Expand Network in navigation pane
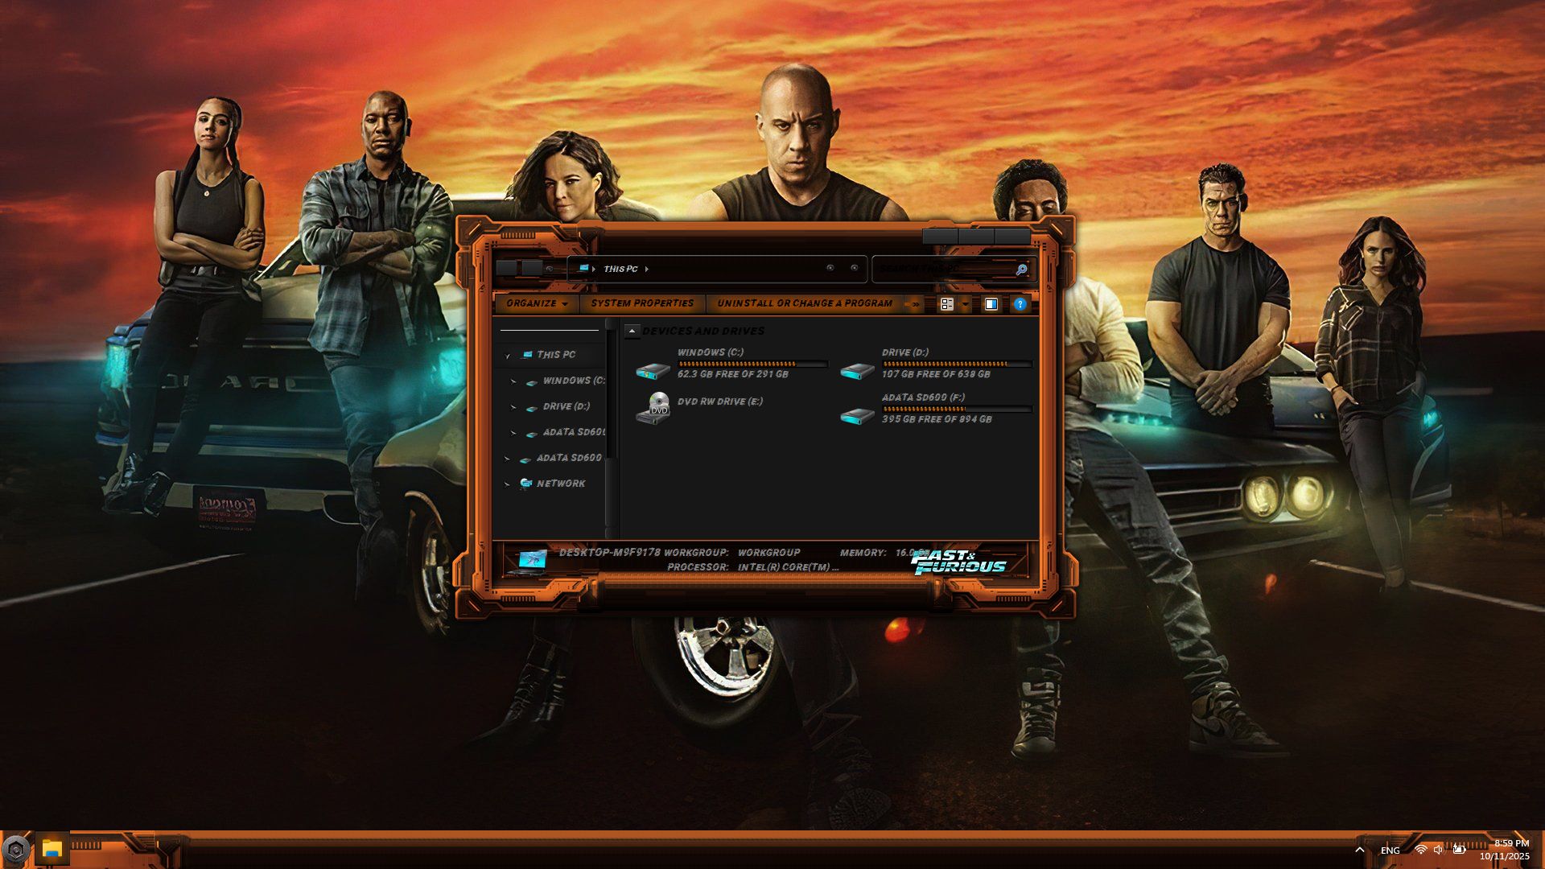The width and height of the screenshot is (1545, 869). pyautogui.click(x=507, y=484)
